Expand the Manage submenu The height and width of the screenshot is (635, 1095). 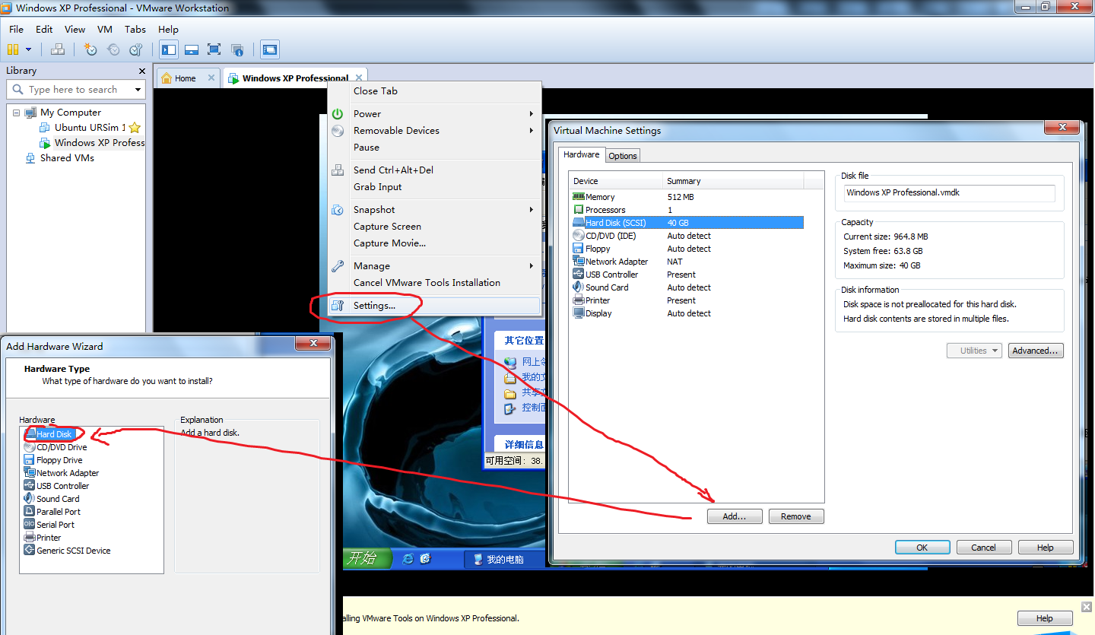point(434,266)
